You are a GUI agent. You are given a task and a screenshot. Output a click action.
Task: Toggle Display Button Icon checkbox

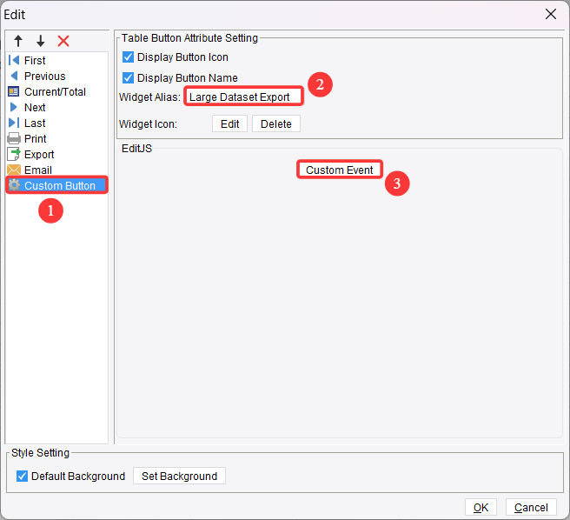[128, 57]
